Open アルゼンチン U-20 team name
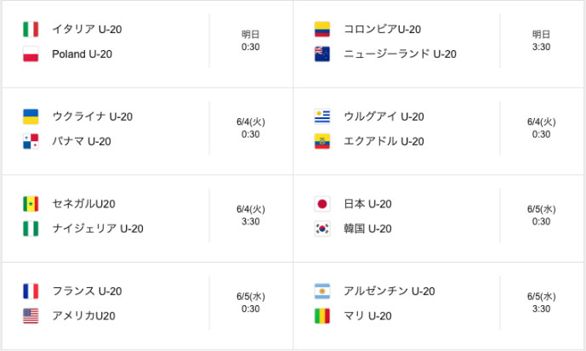Image resolution: width=586 pixels, height=351 pixels. [x=389, y=291]
